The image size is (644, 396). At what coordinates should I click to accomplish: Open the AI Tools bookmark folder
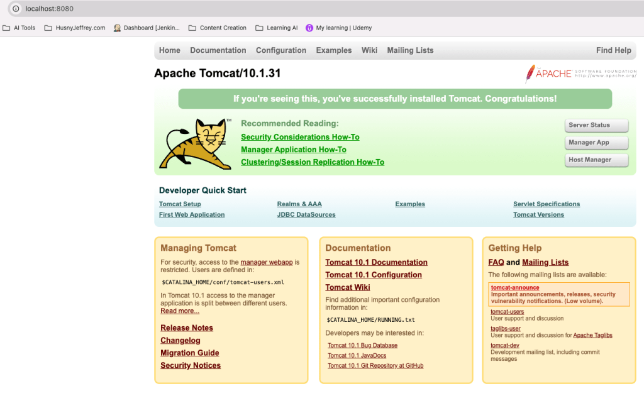[x=19, y=28]
